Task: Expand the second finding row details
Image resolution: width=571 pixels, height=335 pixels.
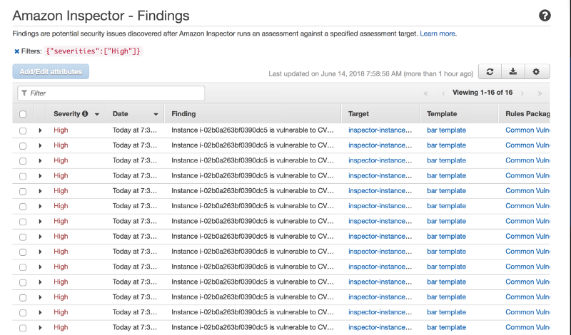Action: click(40, 145)
